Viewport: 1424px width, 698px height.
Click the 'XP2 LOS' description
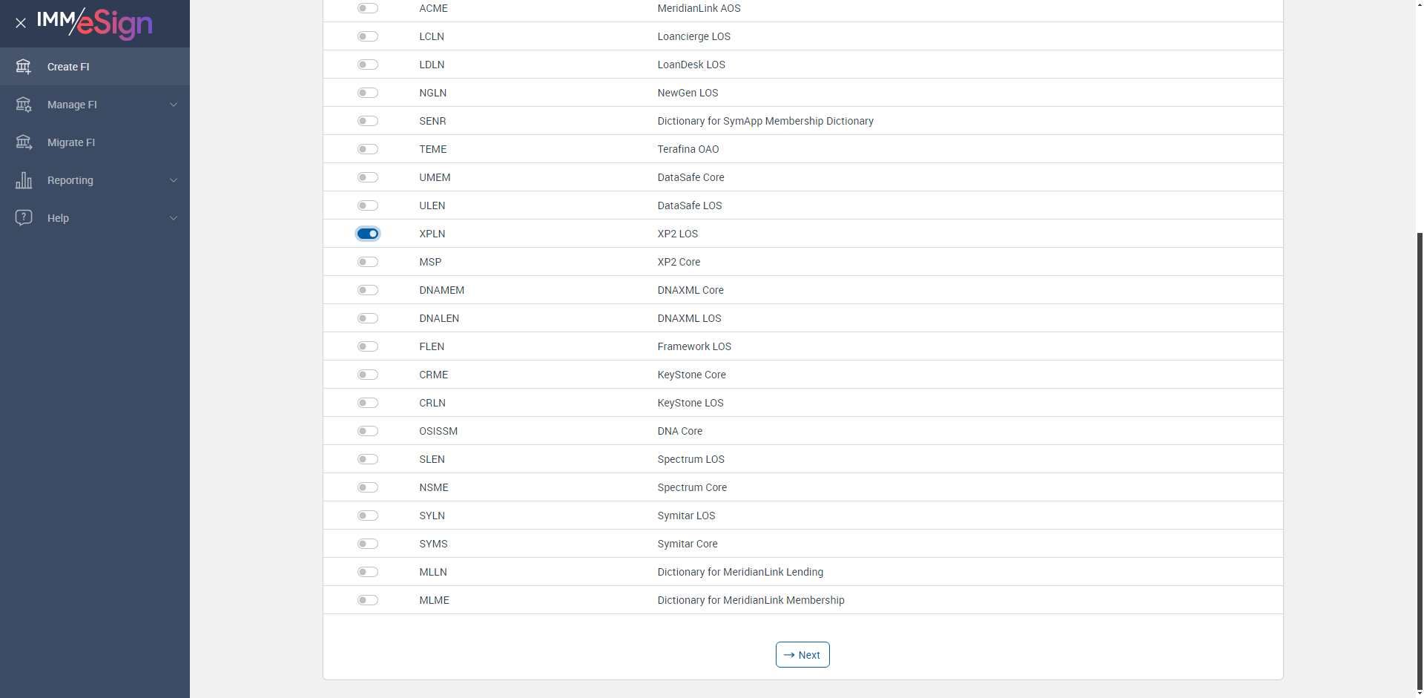[x=678, y=234]
